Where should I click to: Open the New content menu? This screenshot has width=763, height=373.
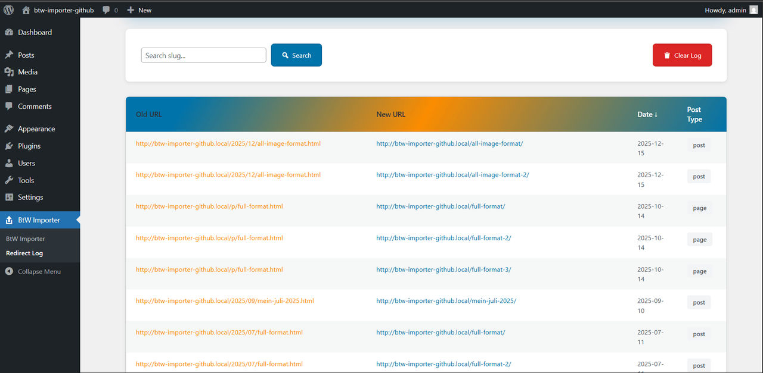[x=139, y=10]
